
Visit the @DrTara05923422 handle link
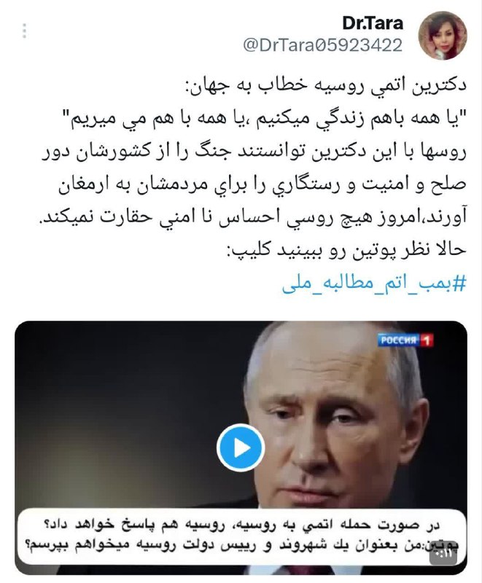coord(323,45)
